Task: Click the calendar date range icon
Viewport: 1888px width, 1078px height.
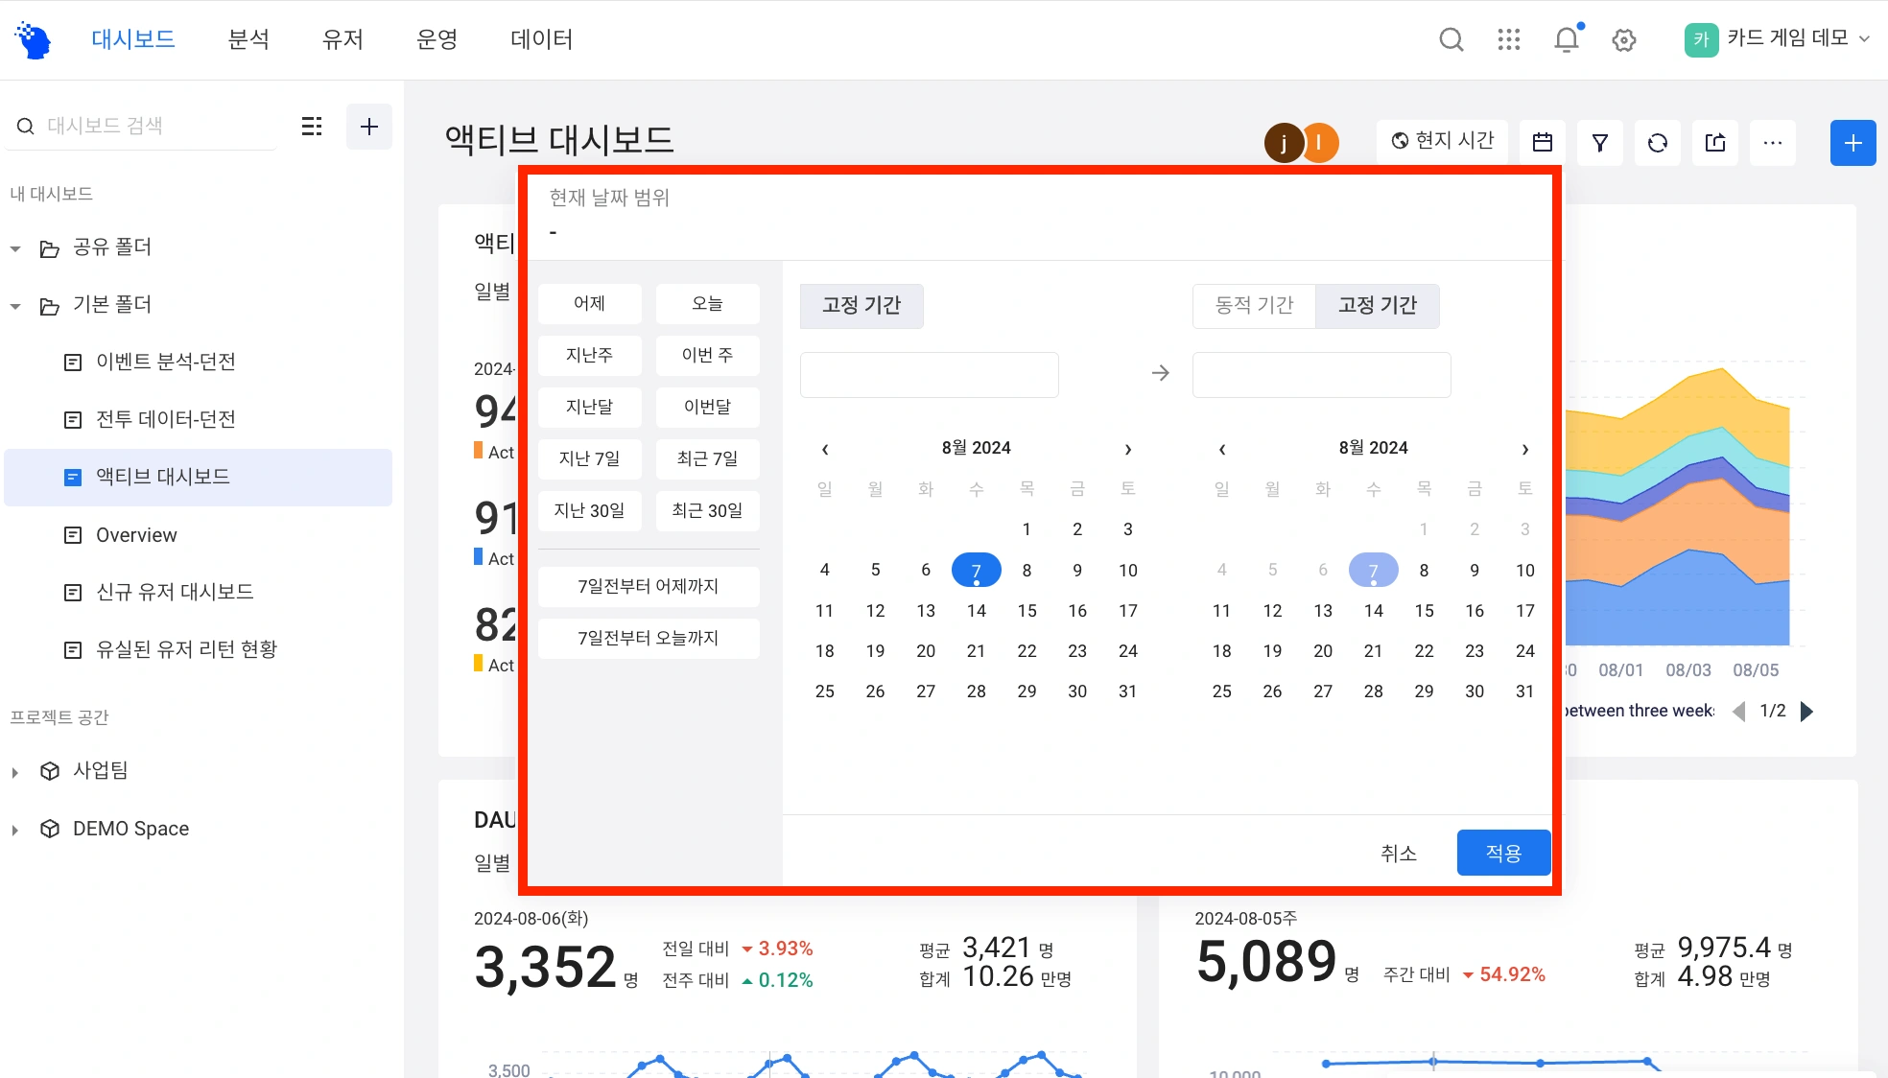Action: (1543, 143)
